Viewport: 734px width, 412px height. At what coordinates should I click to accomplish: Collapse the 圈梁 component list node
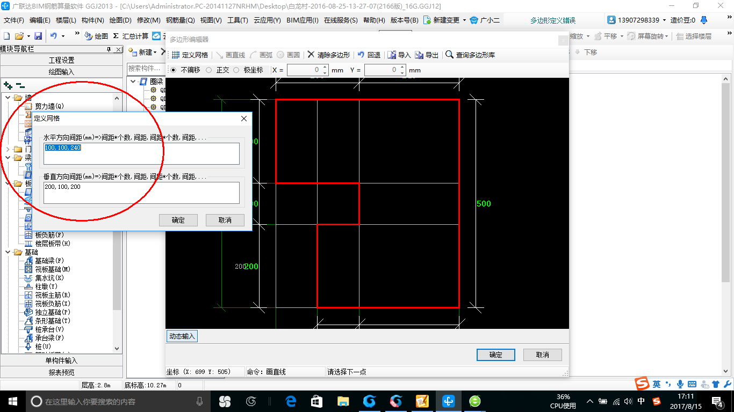pyautogui.click(x=133, y=81)
